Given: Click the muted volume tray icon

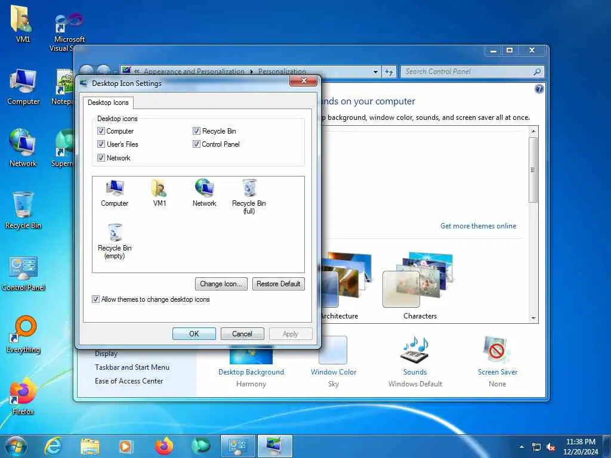Looking at the screenshot, I should pos(551,447).
